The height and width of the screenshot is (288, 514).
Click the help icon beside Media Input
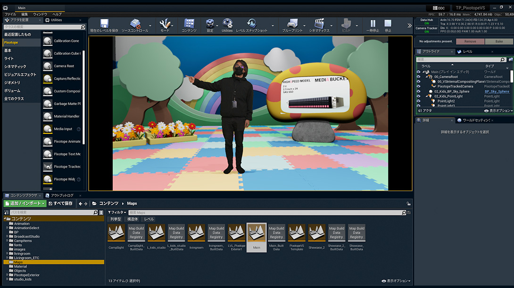click(79, 129)
